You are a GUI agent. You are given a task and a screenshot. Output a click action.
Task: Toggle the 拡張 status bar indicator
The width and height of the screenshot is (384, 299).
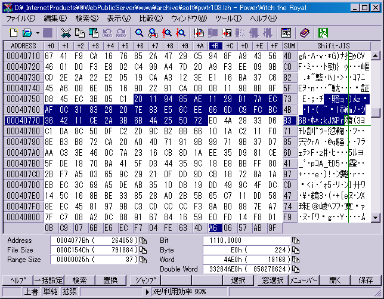[x=69, y=292]
